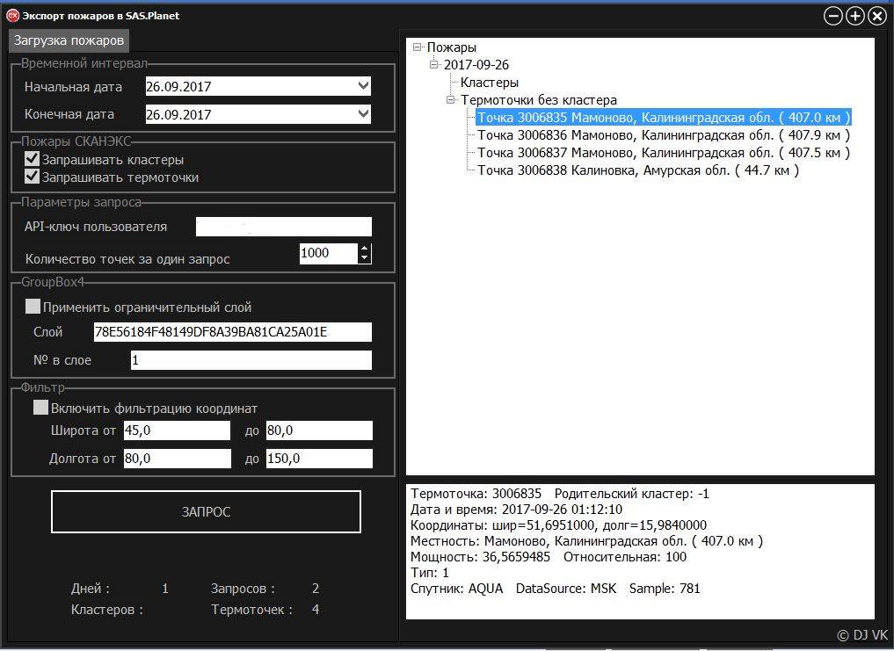894x651 pixels.
Task: Select Точка 3006838 Калиновка tree item
Action: [637, 170]
